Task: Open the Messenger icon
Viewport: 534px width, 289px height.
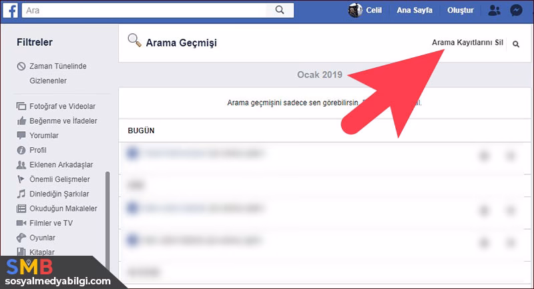Action: (516, 11)
